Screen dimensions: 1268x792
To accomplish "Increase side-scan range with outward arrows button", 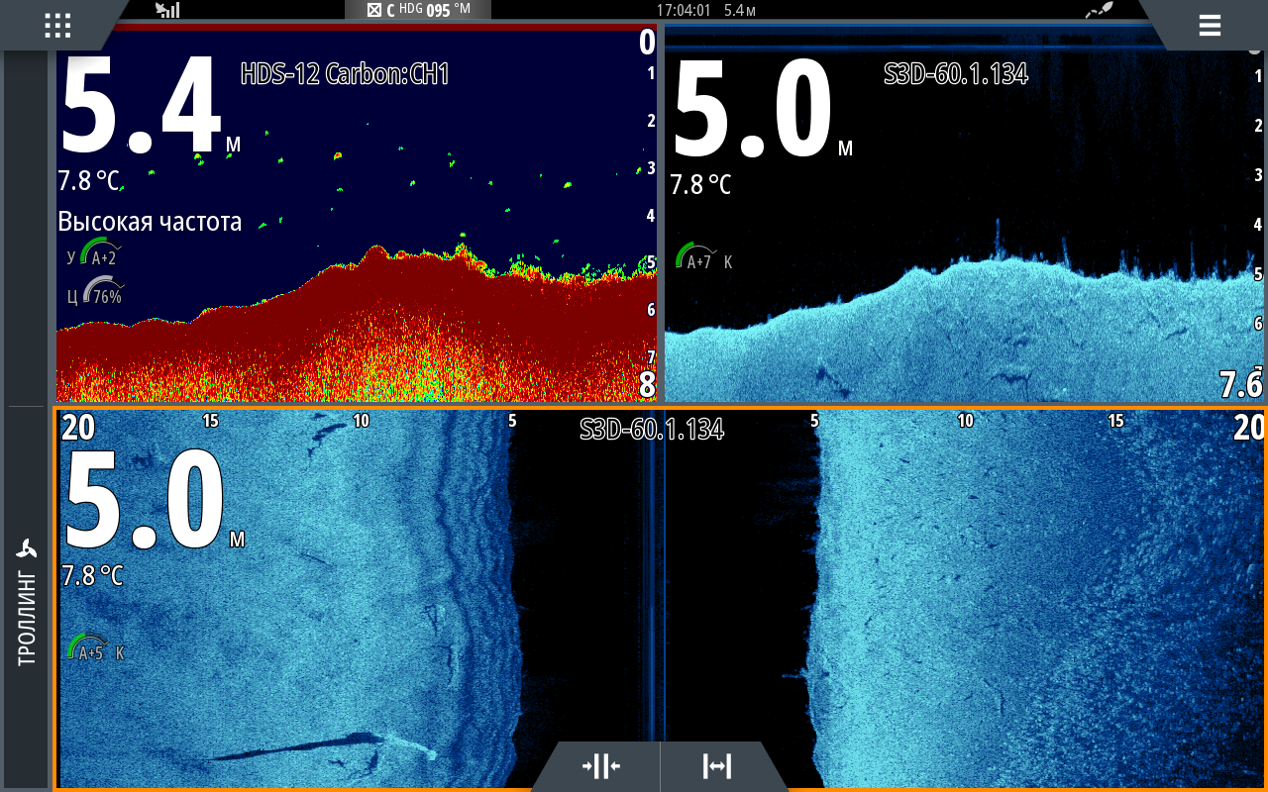I will pyautogui.click(x=716, y=766).
